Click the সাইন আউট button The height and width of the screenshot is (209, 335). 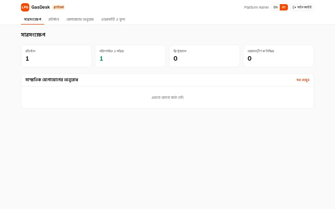pos(302,7)
